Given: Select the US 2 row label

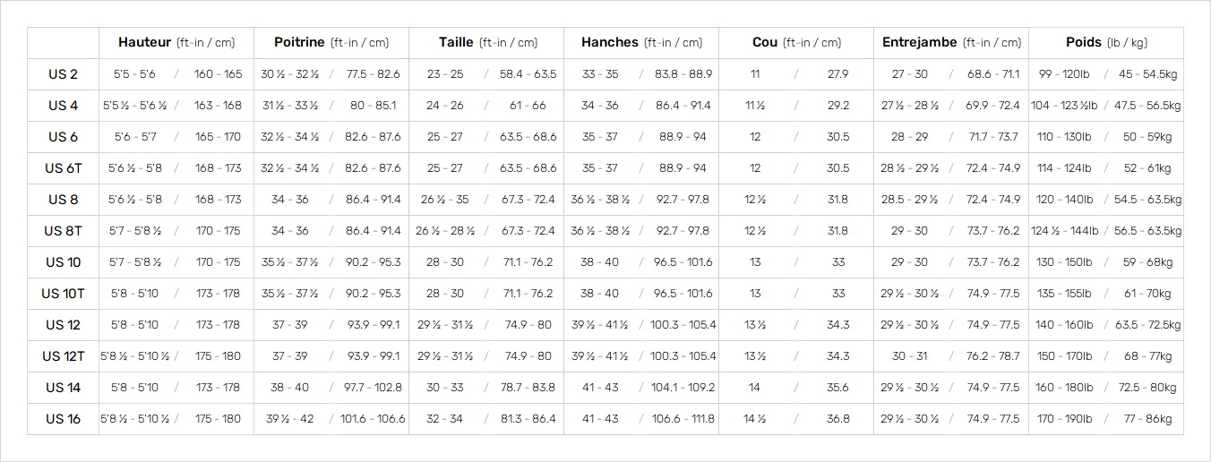Looking at the screenshot, I should (63, 74).
